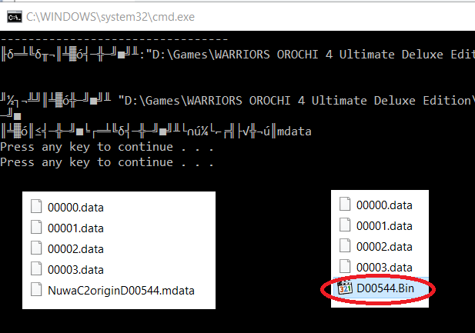Select 00000.data file icon in left list
The height and width of the screenshot is (333, 475).
[x=36, y=206]
